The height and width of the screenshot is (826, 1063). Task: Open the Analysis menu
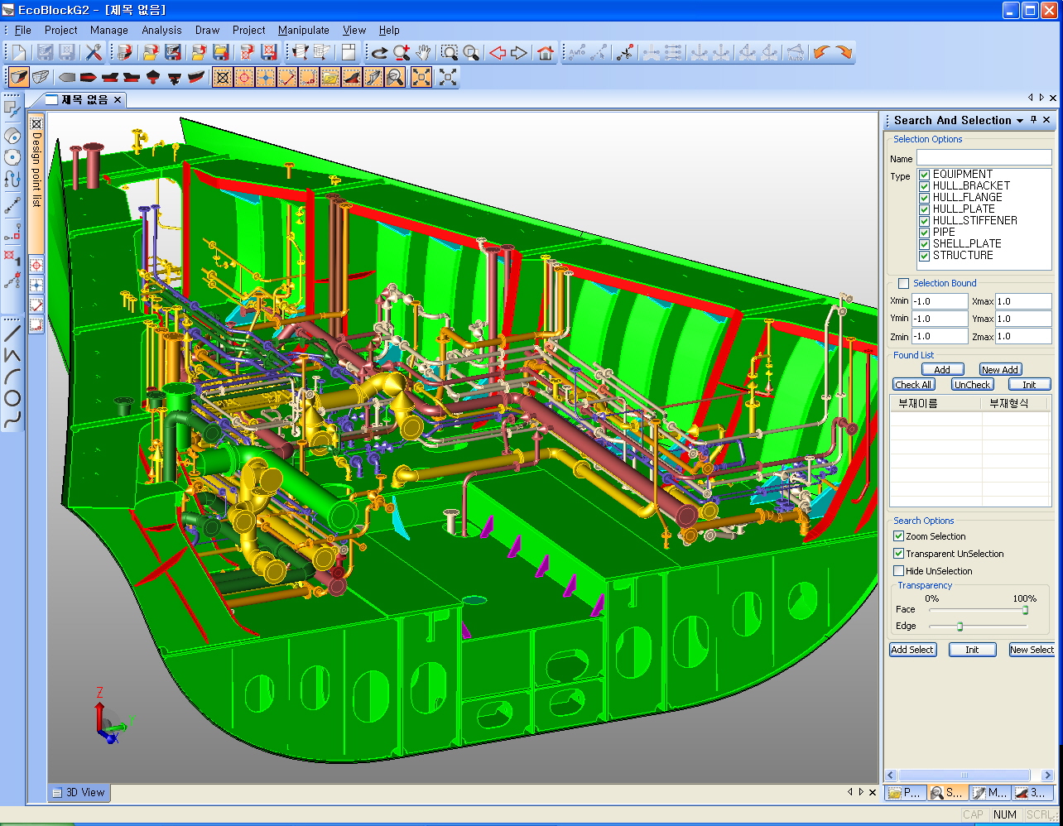pos(161,30)
